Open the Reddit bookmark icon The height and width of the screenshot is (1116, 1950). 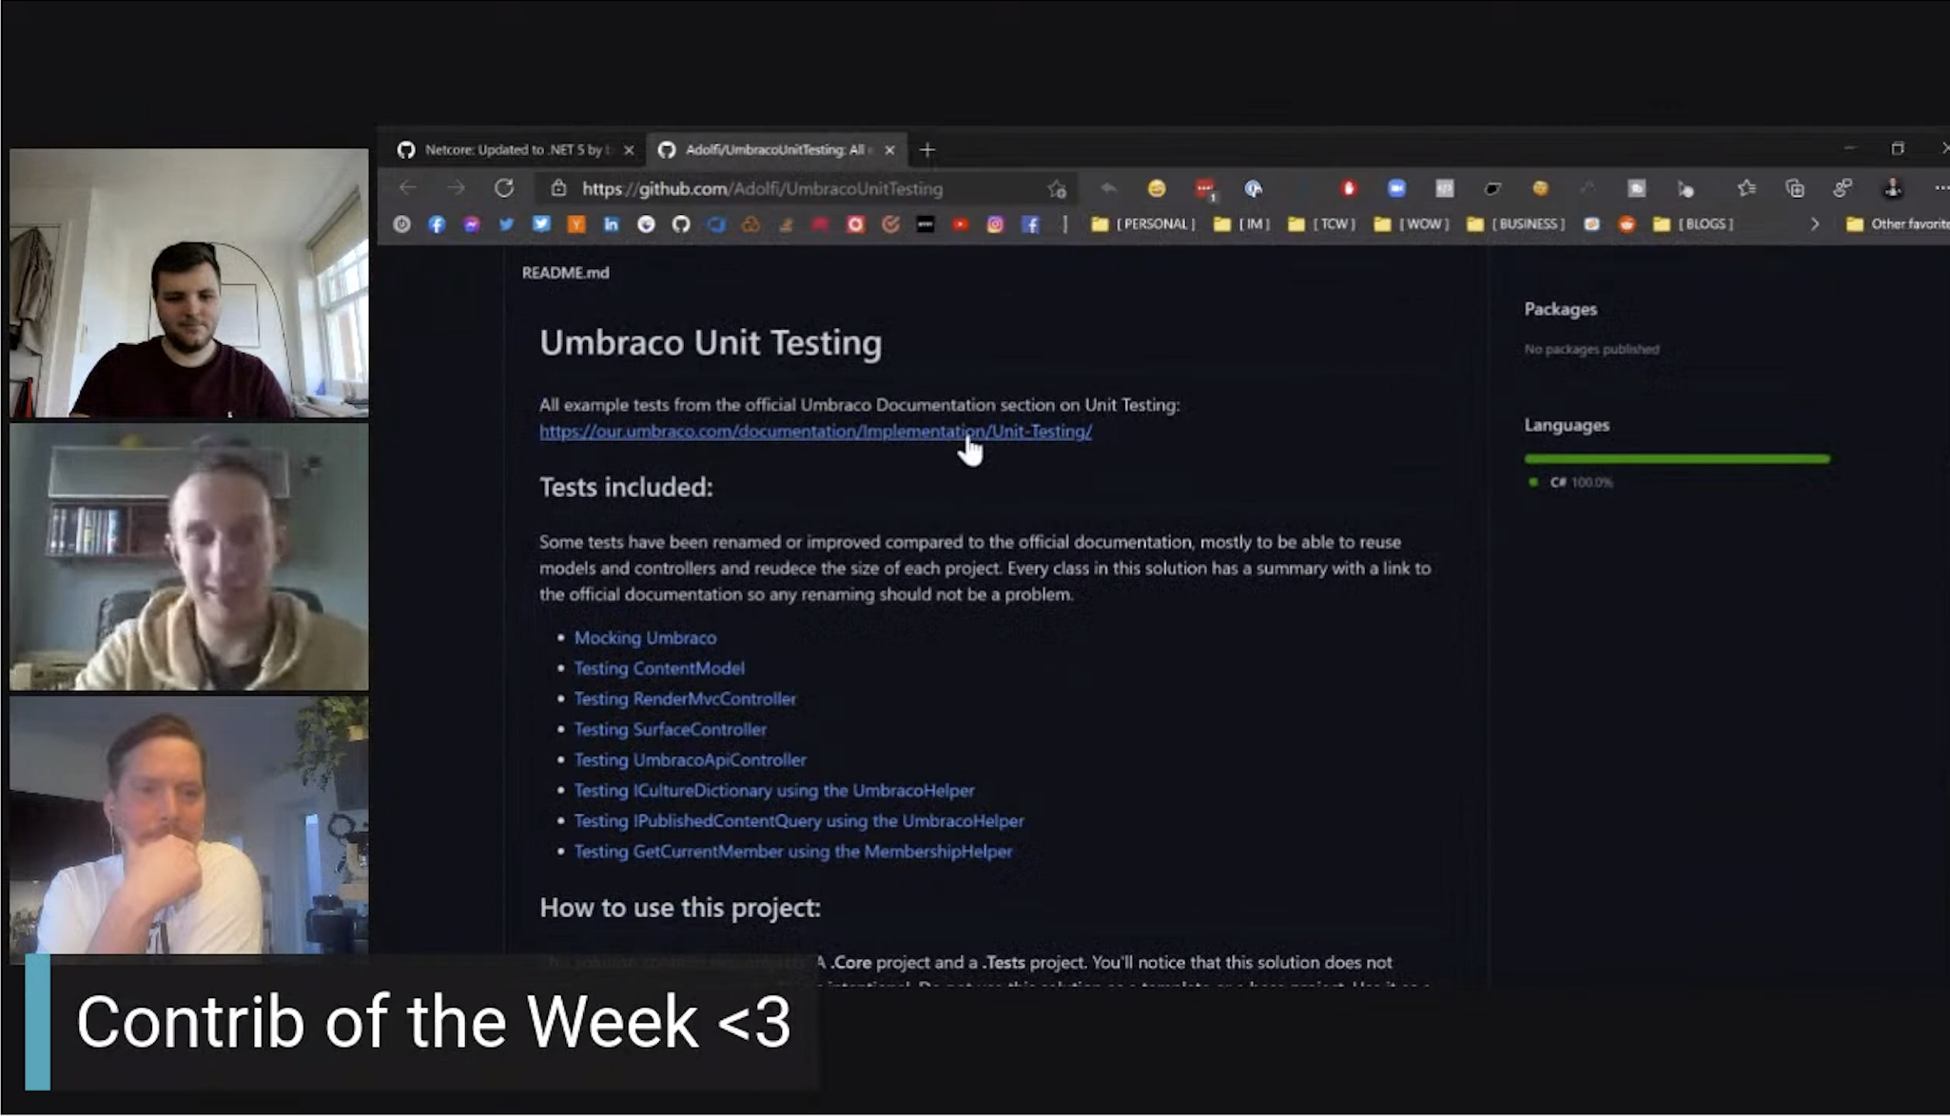point(1627,224)
